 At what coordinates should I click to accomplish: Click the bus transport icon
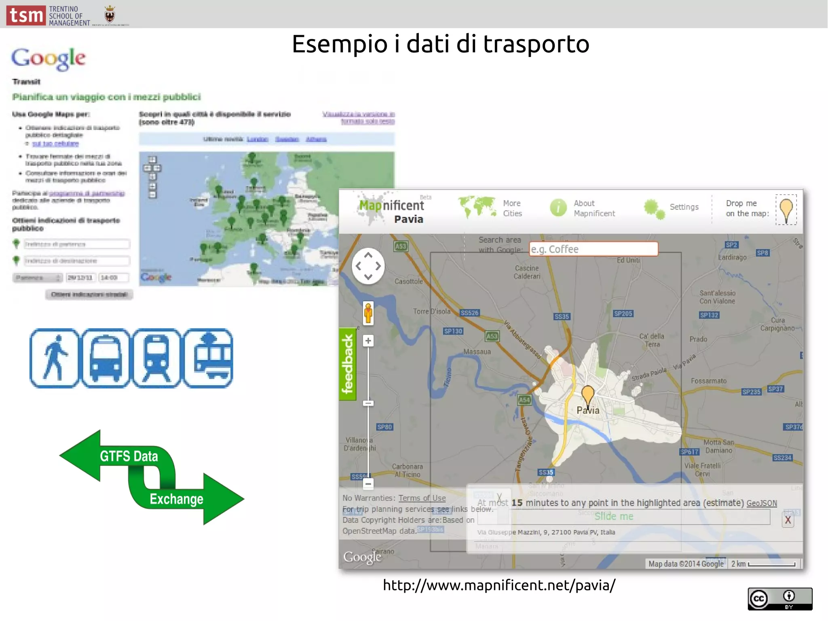[x=106, y=358]
